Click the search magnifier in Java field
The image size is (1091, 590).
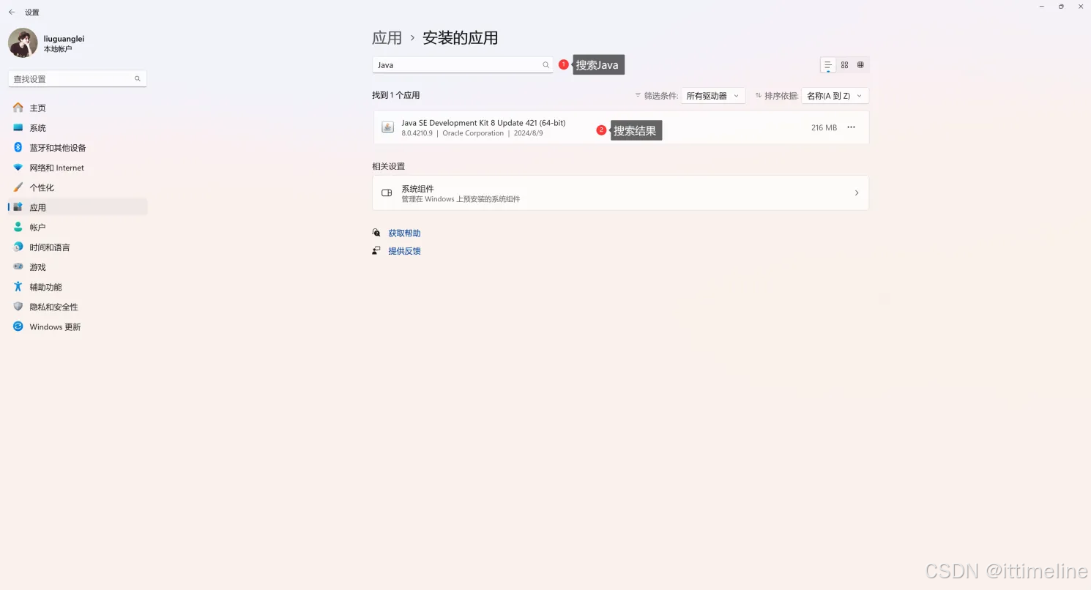point(545,65)
